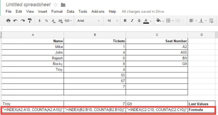The image size is (218, 115).
Task: Select the cell containing 'Mike'
Action: coord(33,47)
